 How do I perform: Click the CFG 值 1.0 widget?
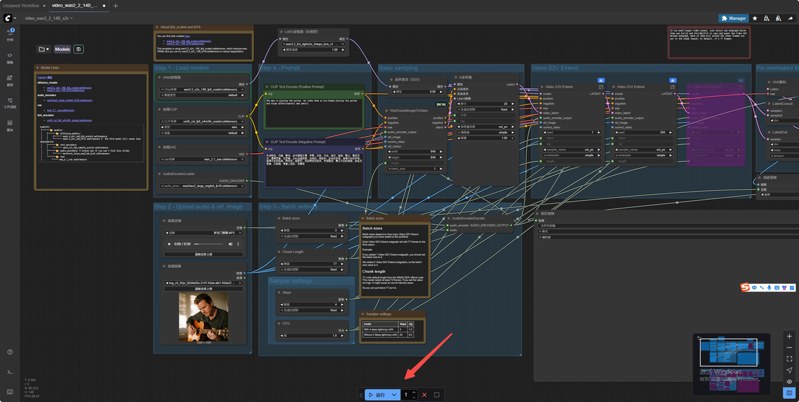[x=313, y=335]
